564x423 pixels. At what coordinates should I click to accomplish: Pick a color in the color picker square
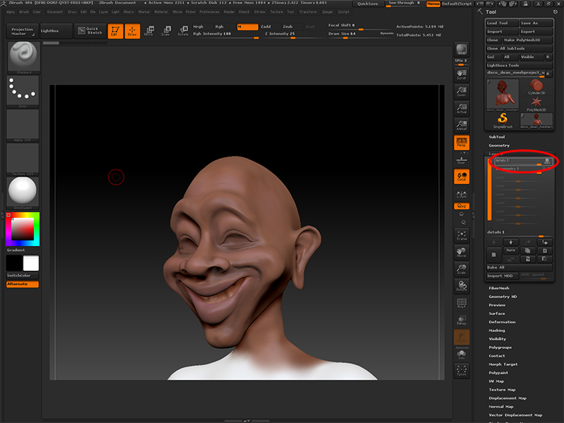click(23, 229)
